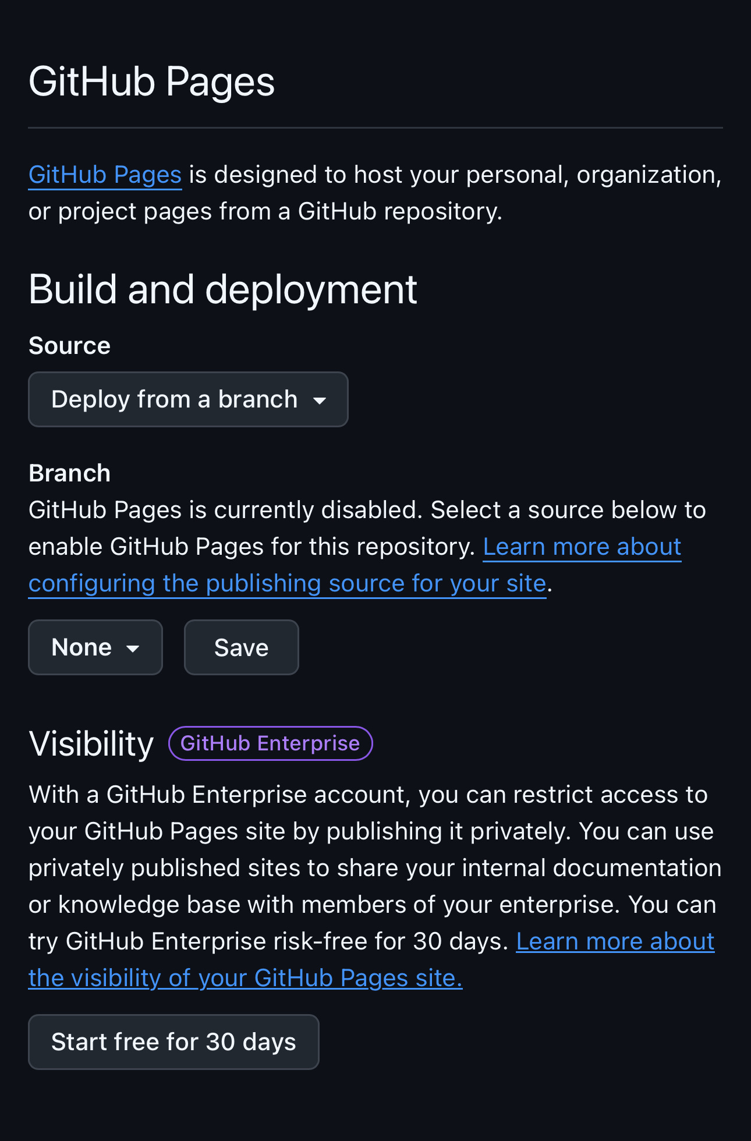Save the branch source setting

[x=242, y=647]
